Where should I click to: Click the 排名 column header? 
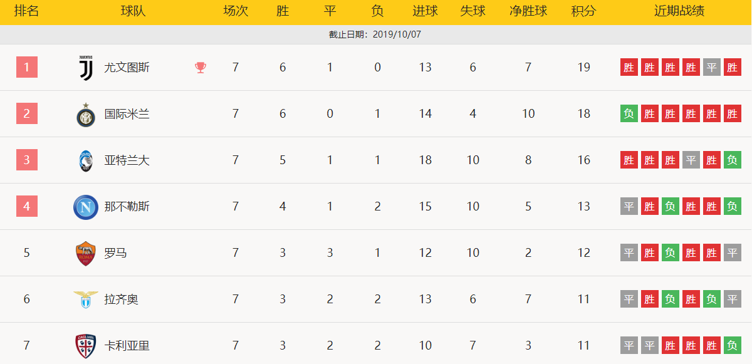[26, 11]
